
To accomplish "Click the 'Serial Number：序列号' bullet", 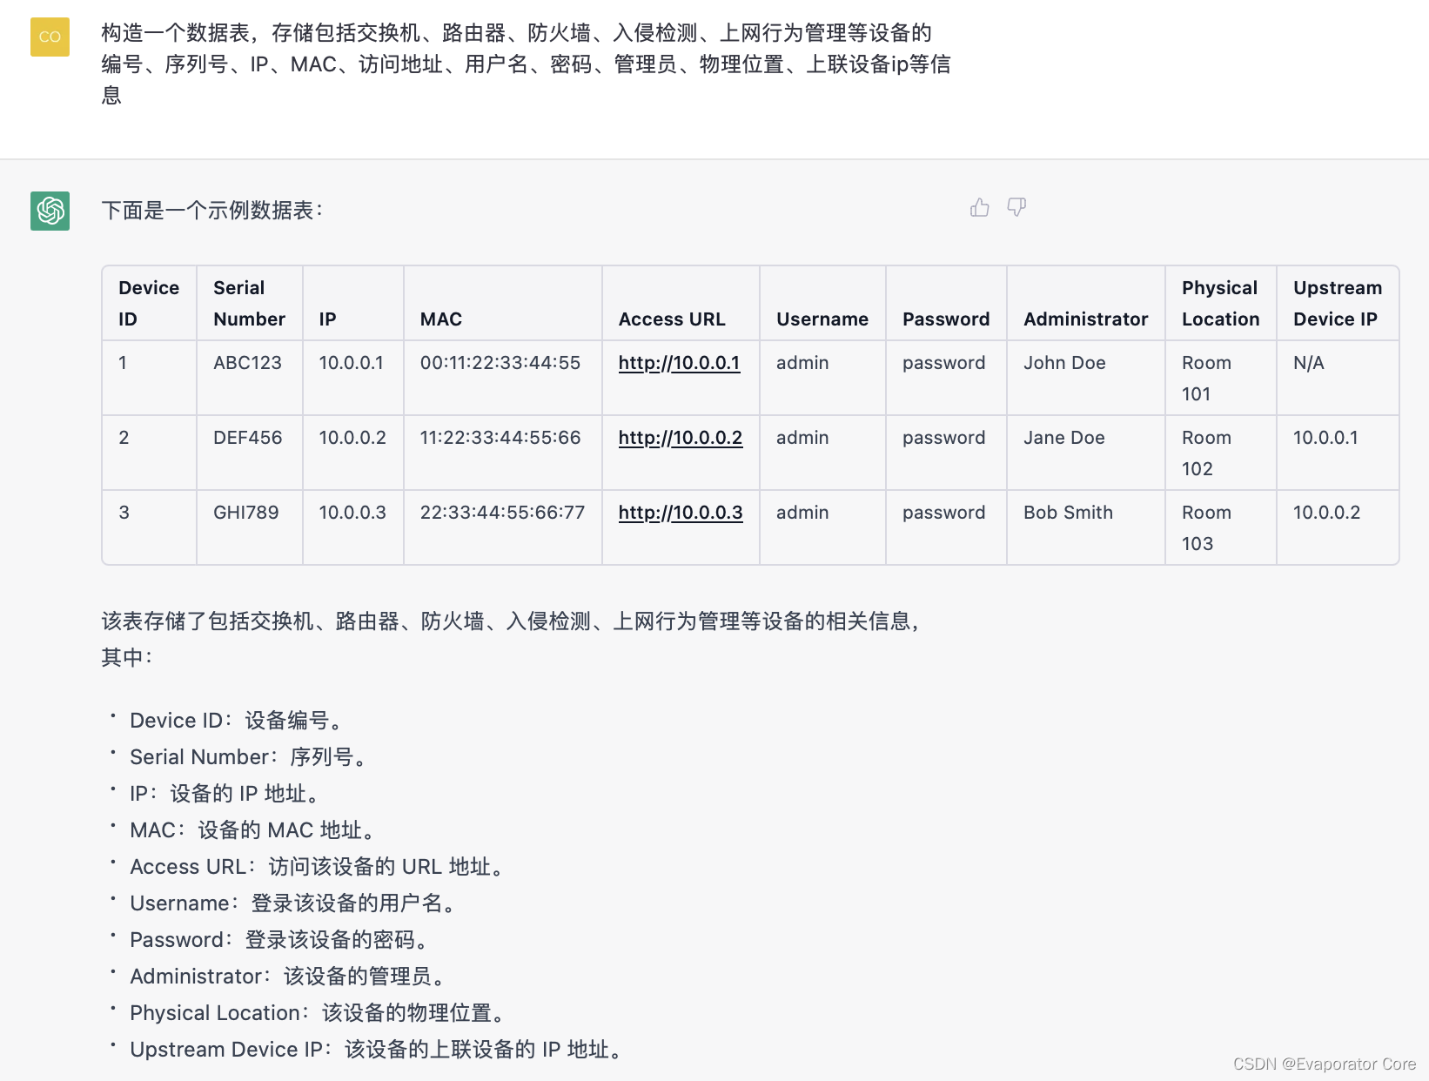I will (x=248, y=757).
